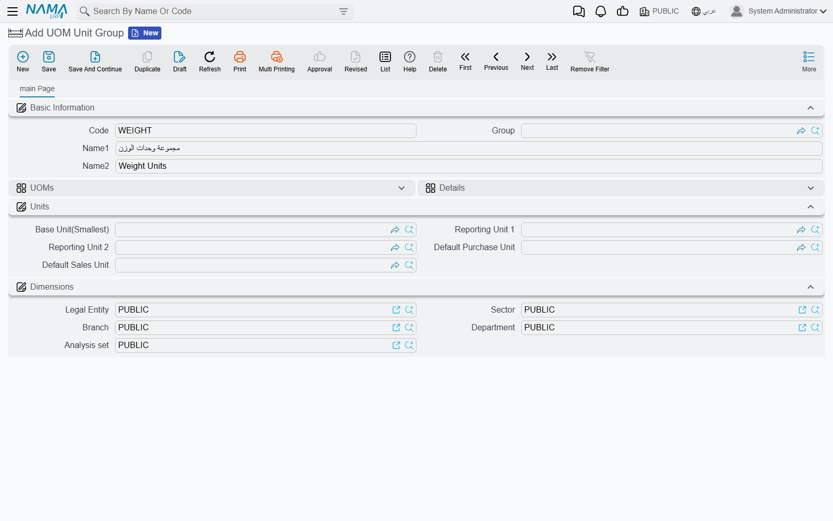Click the Revised toolbar icon
Image resolution: width=833 pixels, height=521 pixels.
click(x=356, y=61)
